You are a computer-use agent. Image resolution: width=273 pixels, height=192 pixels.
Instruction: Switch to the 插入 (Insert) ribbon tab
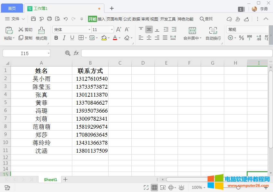point(101,19)
